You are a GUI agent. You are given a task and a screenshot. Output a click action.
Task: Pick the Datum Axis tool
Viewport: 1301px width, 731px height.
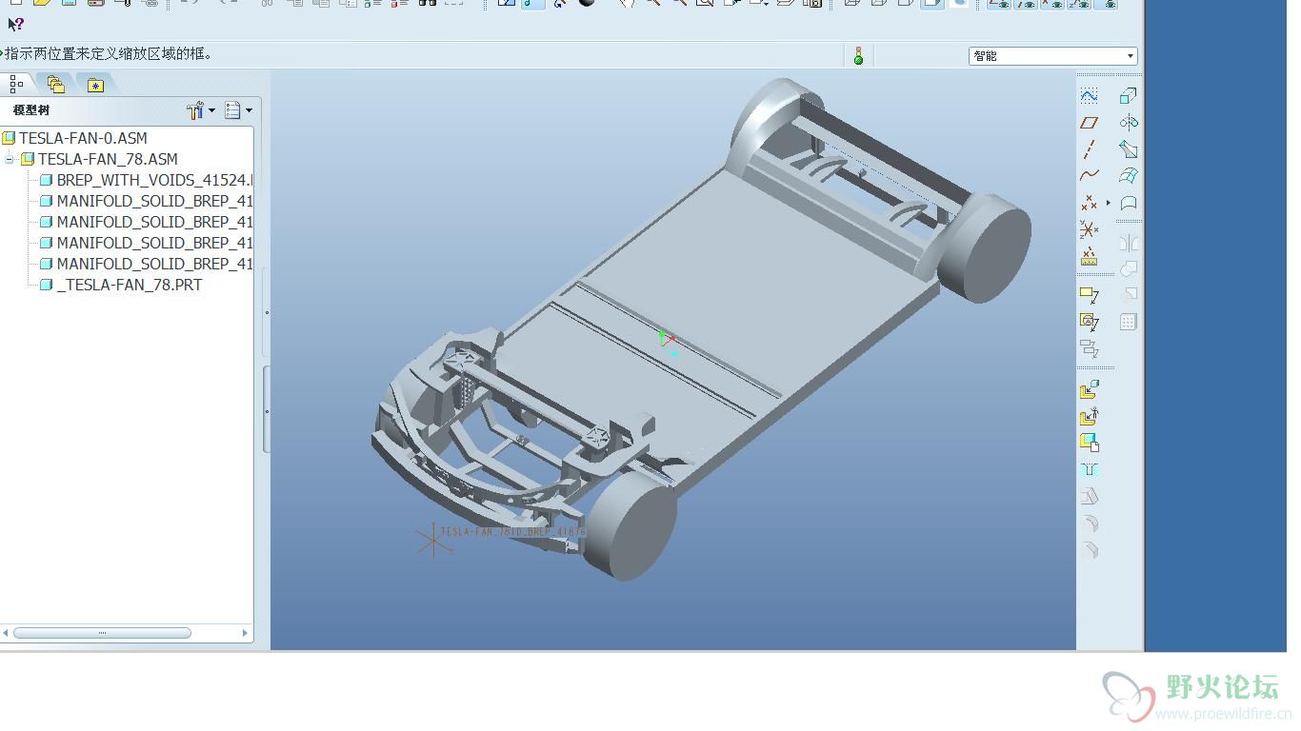[x=1090, y=149]
